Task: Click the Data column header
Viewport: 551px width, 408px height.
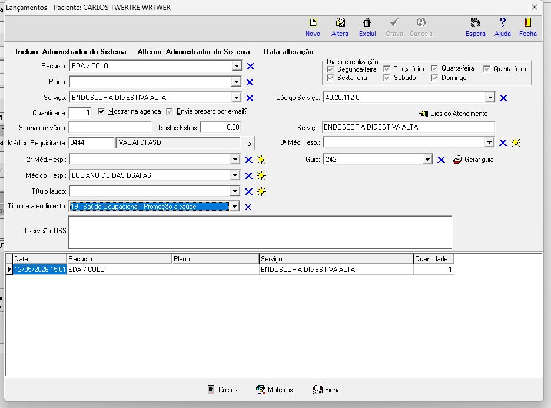Action: 39,259
